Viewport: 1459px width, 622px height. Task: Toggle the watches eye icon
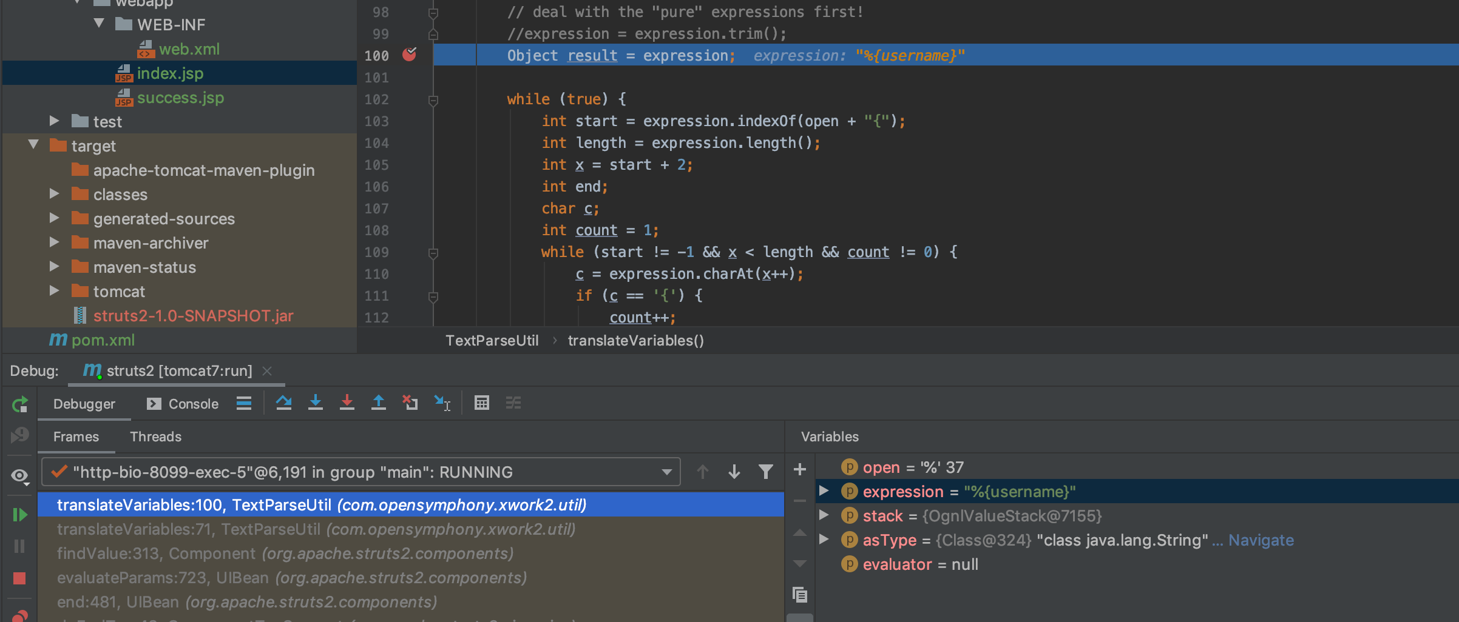[x=19, y=476]
